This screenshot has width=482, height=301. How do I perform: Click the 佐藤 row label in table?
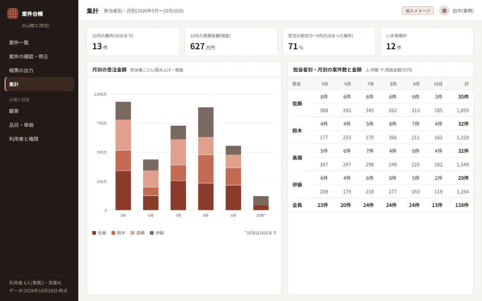(297, 103)
